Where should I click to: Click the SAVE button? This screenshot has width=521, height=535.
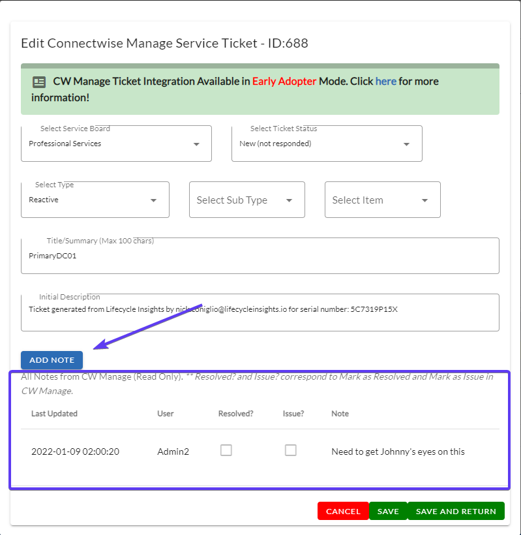click(388, 511)
